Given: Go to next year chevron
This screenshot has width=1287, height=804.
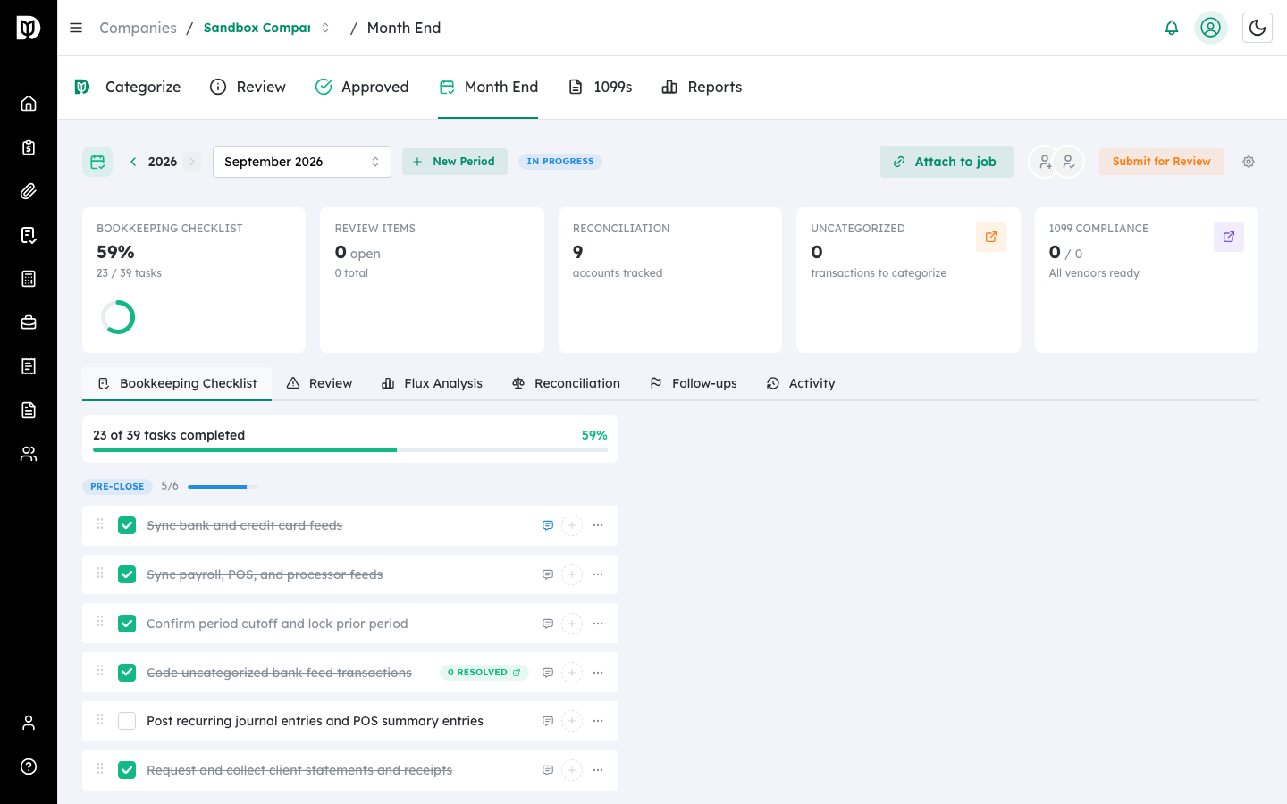Looking at the screenshot, I should pos(192,162).
